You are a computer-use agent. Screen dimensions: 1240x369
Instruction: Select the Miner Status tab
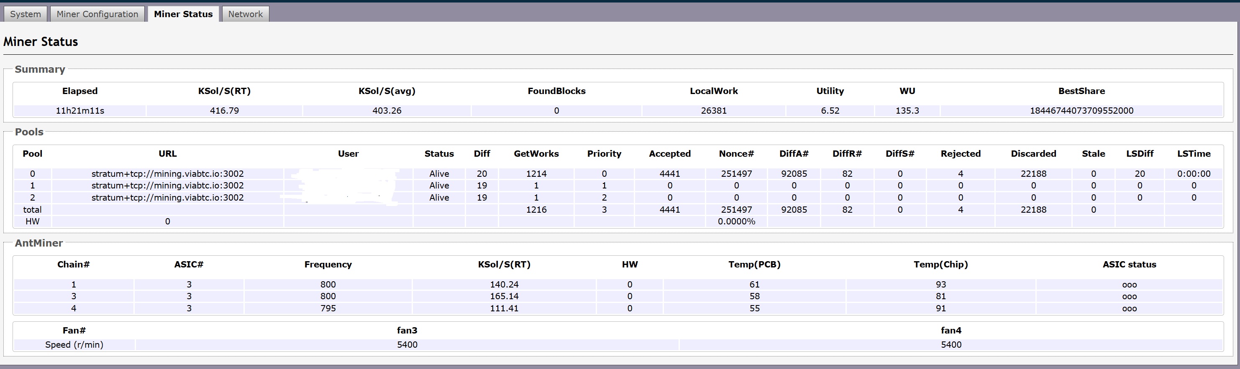pos(183,14)
